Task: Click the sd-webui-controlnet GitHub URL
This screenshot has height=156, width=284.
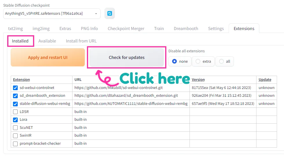Action: 119,88
